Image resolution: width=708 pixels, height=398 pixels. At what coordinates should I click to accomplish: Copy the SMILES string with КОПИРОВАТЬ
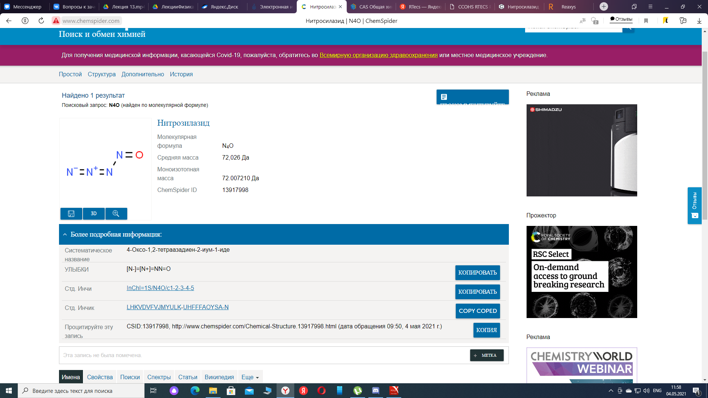(477, 273)
